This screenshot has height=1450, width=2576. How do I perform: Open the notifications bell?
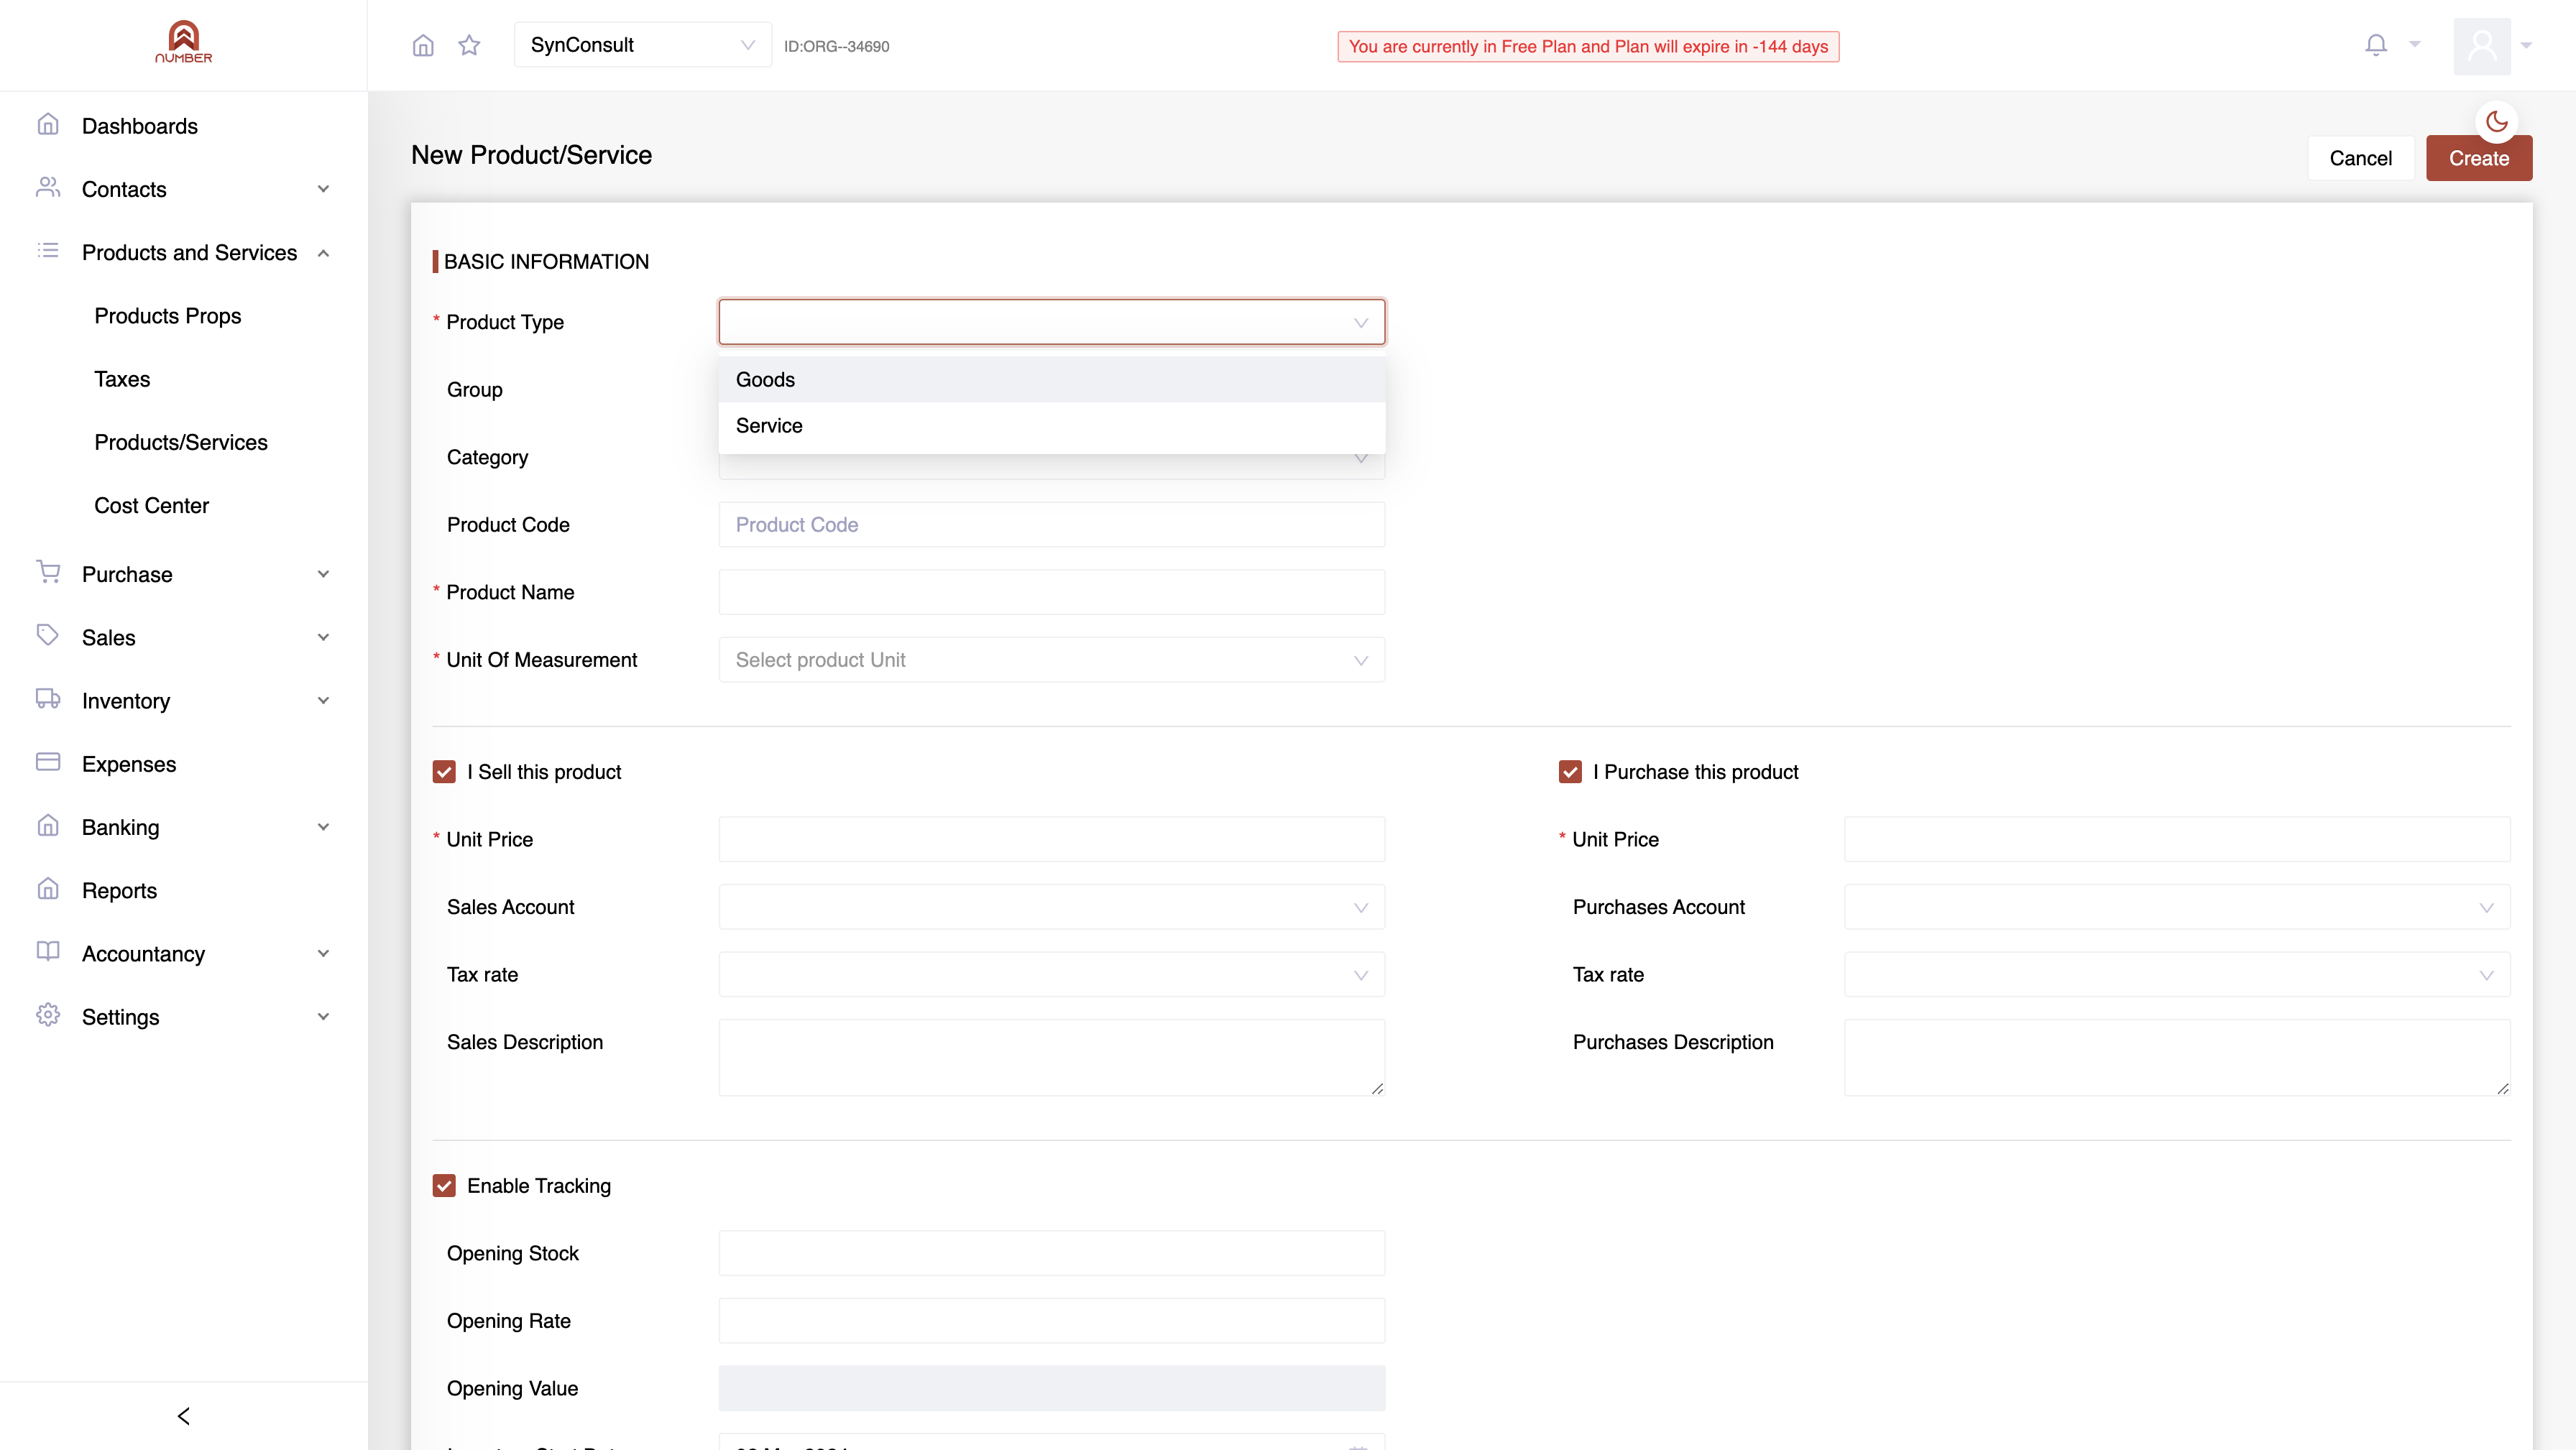[2376, 45]
